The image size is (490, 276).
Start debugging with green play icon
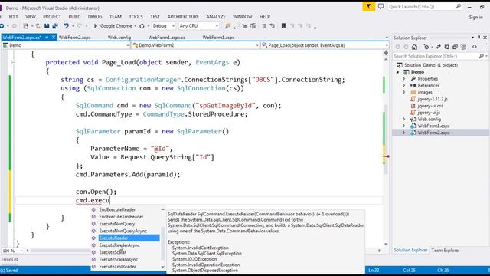(x=96, y=26)
